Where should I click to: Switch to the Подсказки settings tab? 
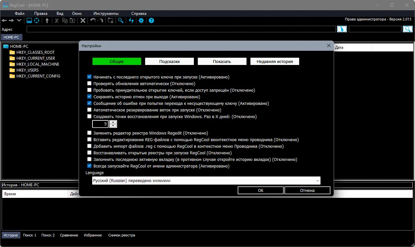[169, 61]
